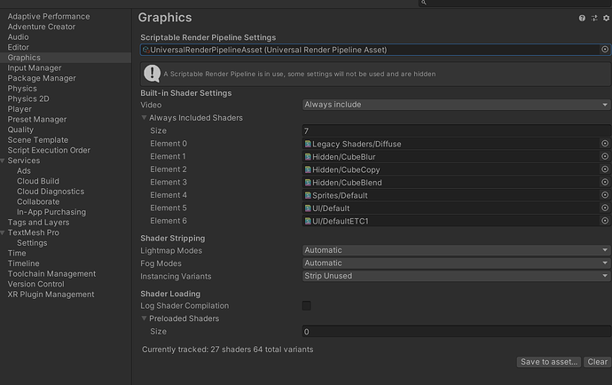Open object picker for Hidden/CubeCopy shader

605,169
